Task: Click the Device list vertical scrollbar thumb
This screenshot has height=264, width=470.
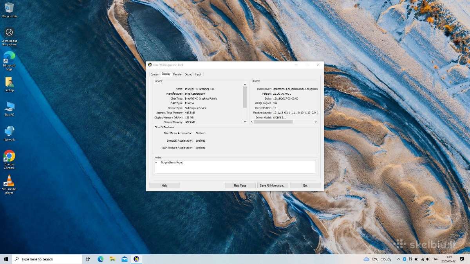Action: point(245,97)
